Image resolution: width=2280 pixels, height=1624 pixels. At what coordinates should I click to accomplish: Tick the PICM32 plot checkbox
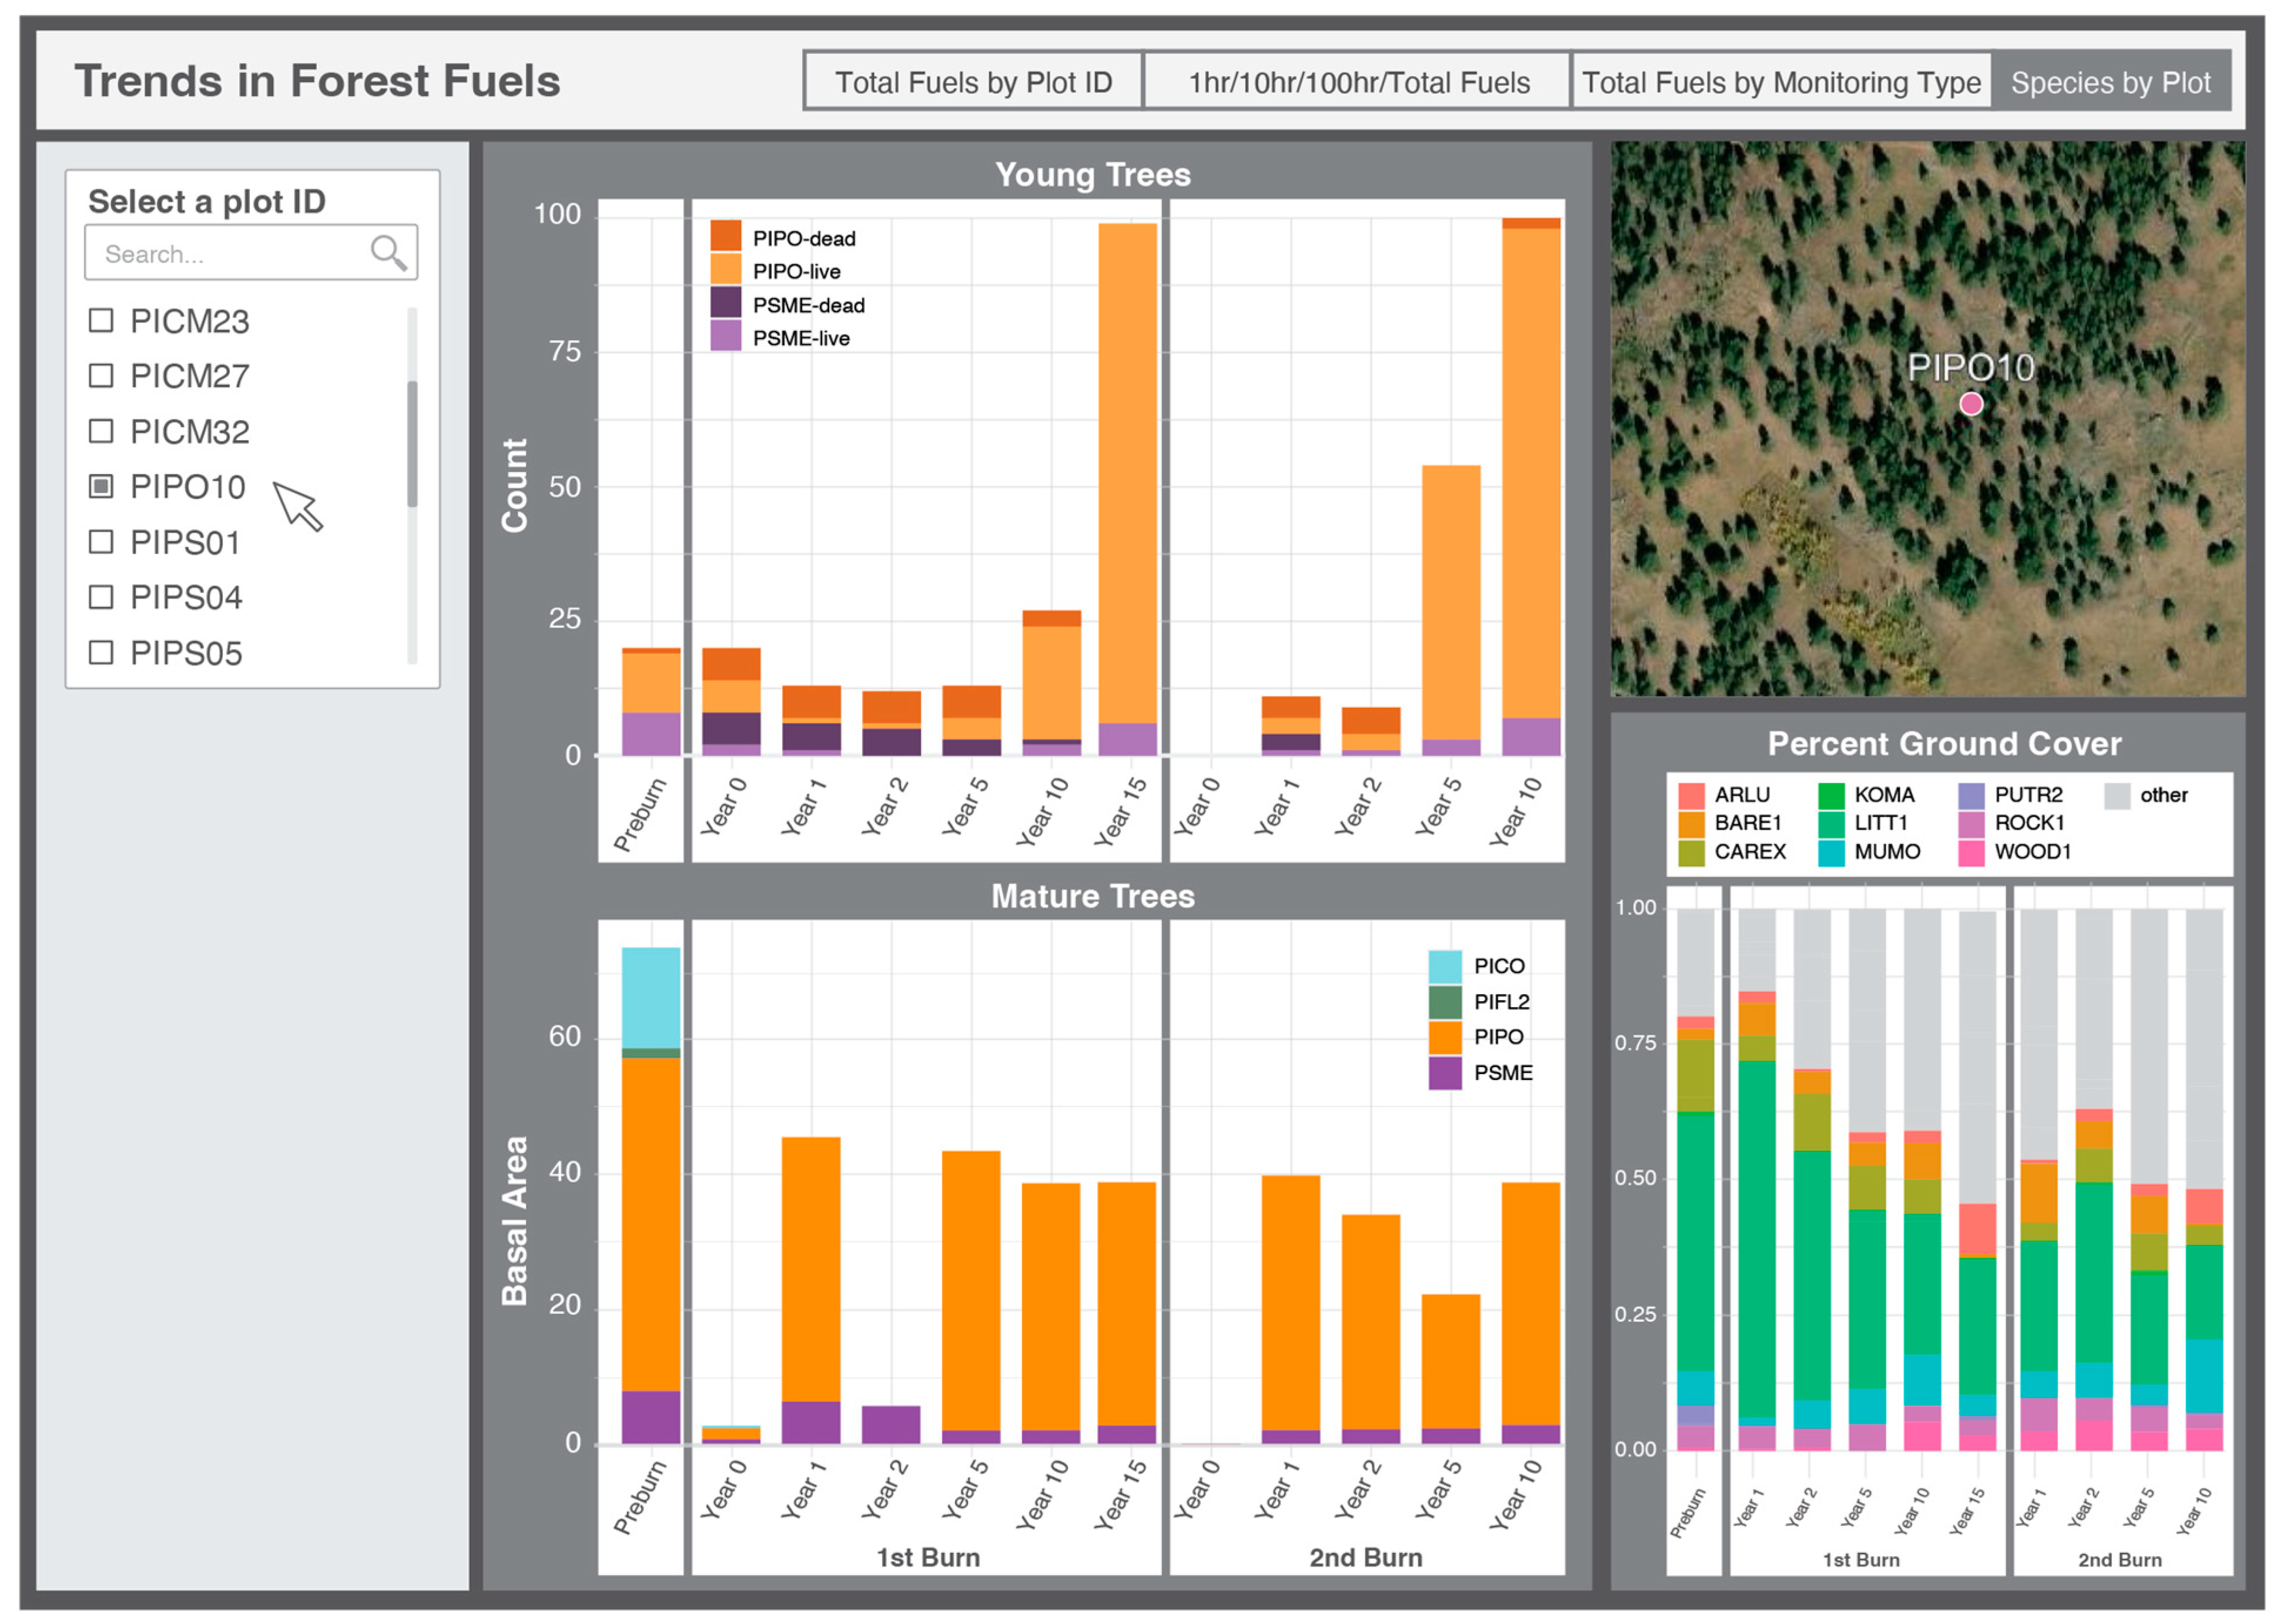101,431
